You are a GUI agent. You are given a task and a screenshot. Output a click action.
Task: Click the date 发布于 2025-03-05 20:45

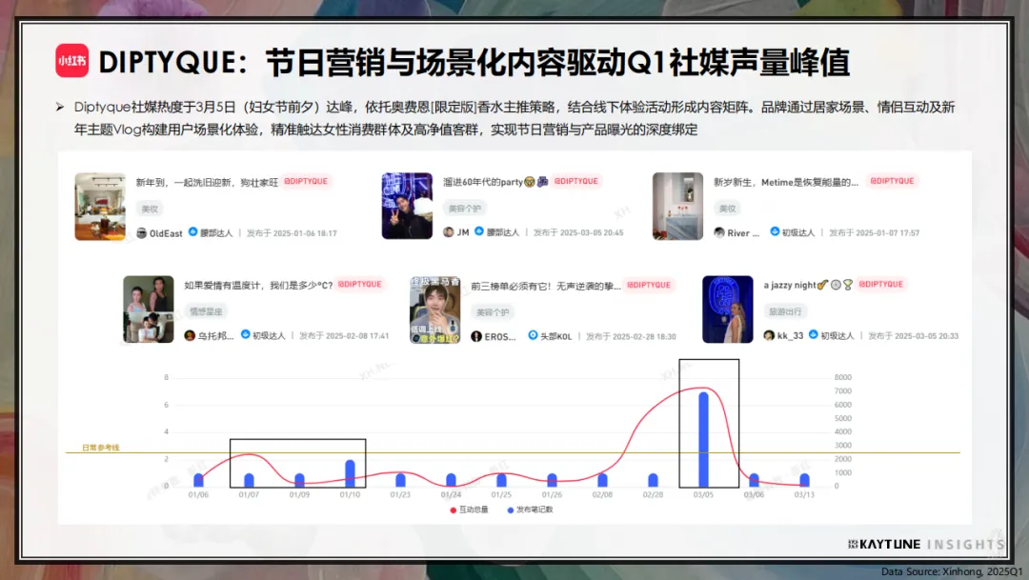pyautogui.click(x=578, y=232)
